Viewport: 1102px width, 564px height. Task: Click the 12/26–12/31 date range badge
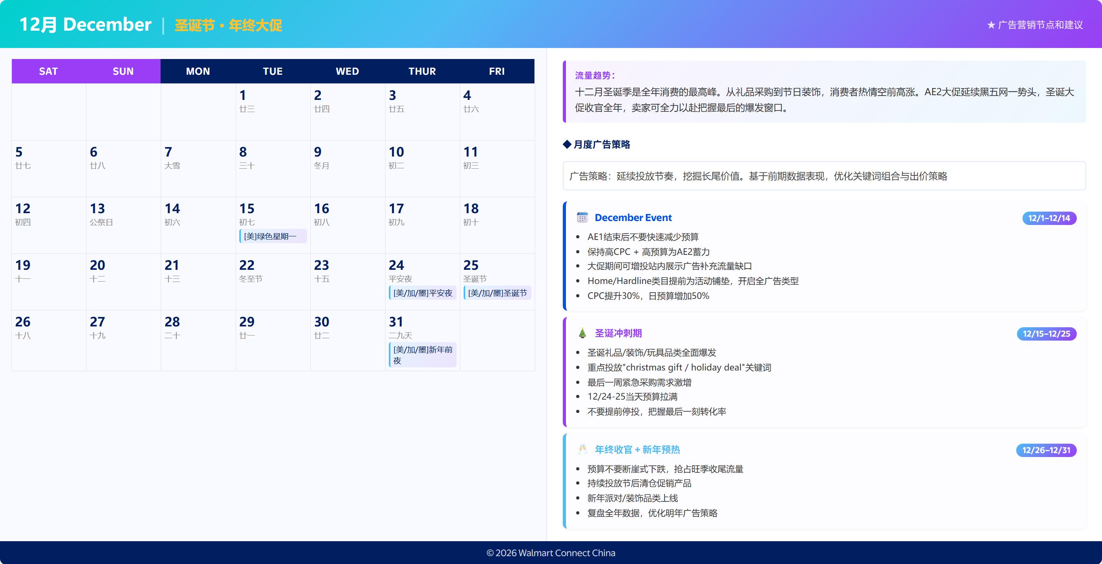(1047, 450)
